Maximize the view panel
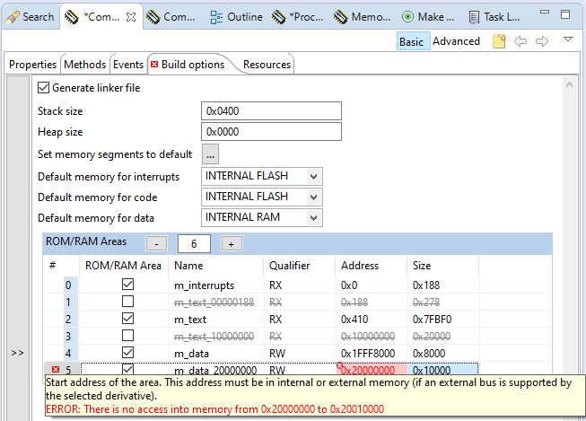 (x=565, y=14)
